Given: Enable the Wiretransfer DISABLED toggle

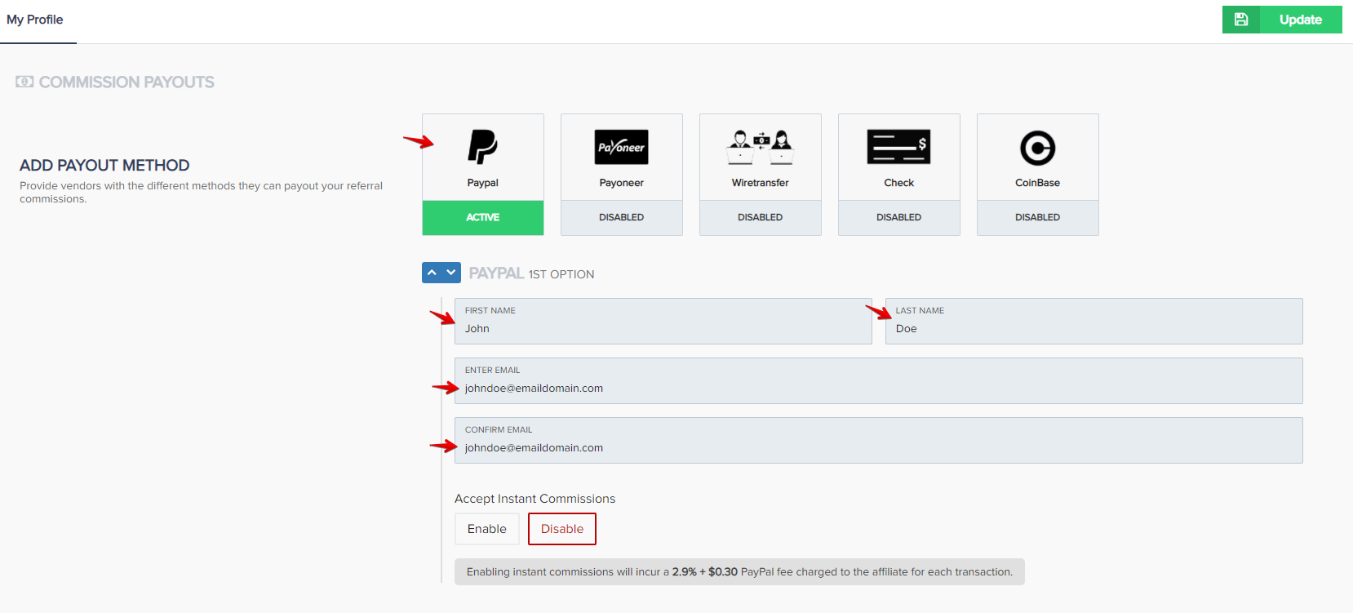Looking at the screenshot, I should coord(760,217).
